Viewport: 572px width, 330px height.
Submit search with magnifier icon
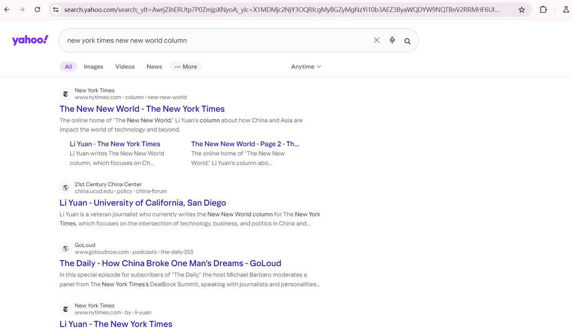pyautogui.click(x=408, y=41)
